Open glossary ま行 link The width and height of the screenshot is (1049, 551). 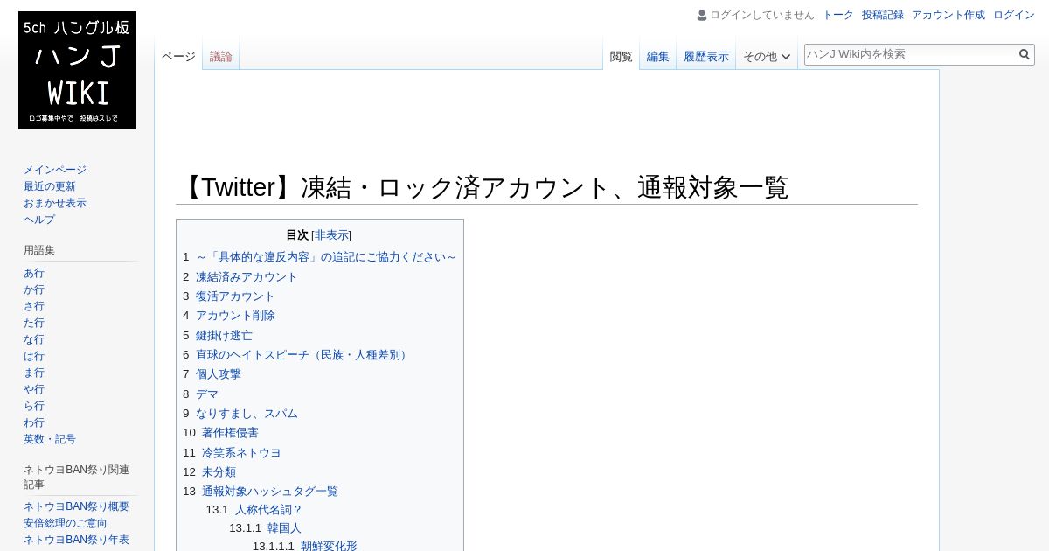pyautogui.click(x=34, y=373)
